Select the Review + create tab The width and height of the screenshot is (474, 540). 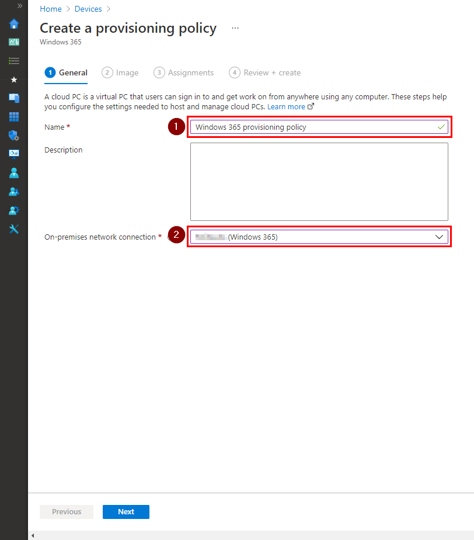265,72
